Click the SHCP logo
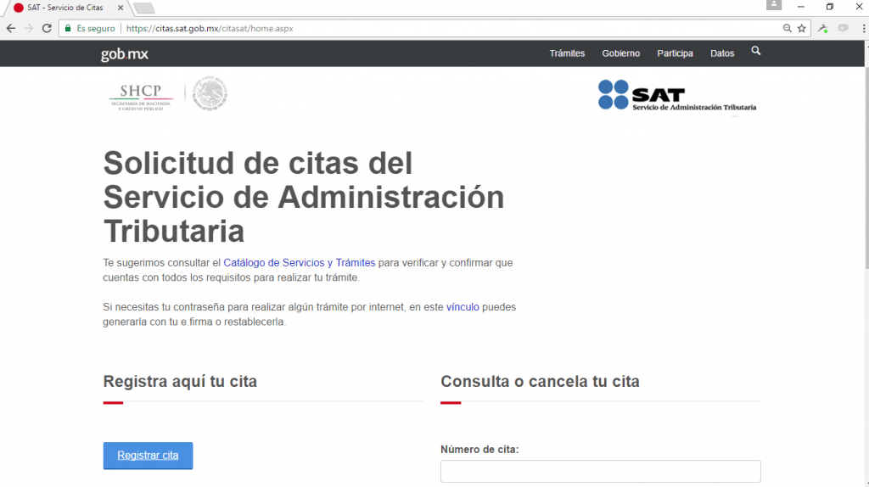The image size is (869, 487). tap(141, 98)
